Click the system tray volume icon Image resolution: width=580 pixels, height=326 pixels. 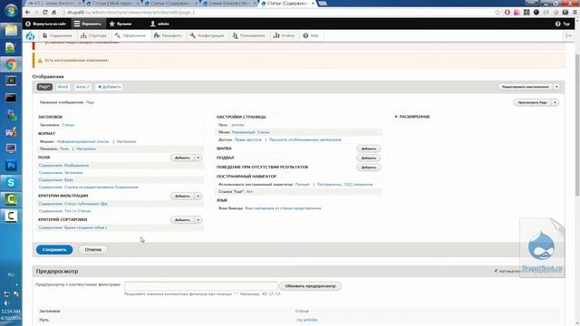click(x=6, y=303)
